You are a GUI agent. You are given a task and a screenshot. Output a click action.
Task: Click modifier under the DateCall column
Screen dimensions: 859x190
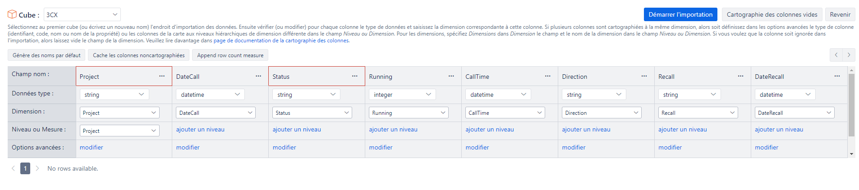coord(188,147)
